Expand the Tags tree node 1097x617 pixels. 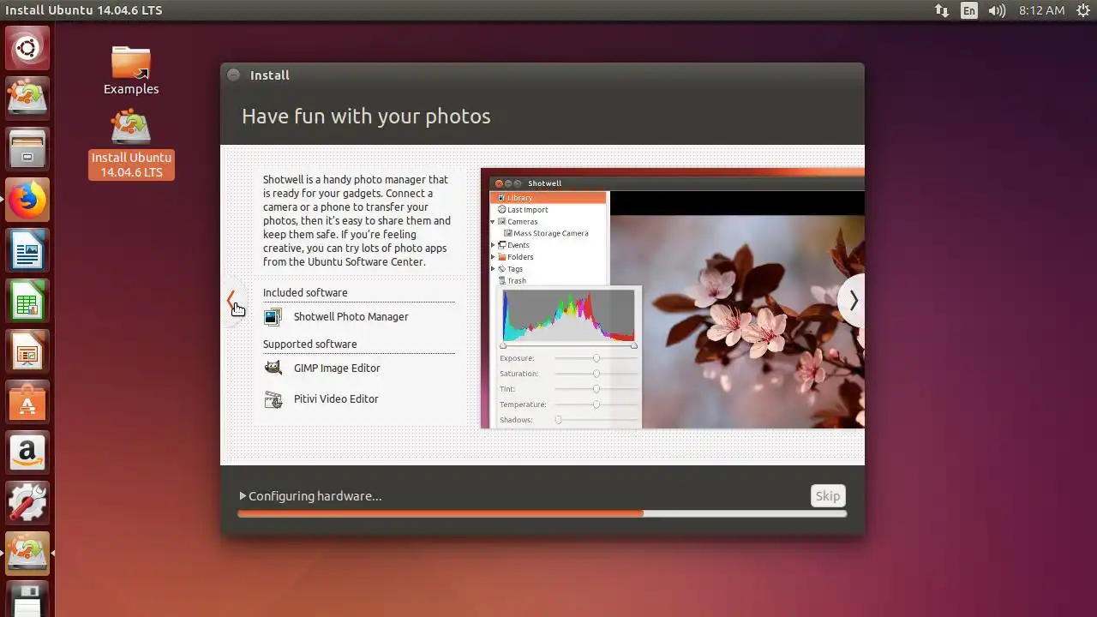(x=494, y=269)
